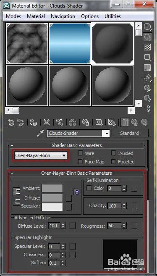
Task: Open the Modes menu
Action: click(x=13, y=16)
